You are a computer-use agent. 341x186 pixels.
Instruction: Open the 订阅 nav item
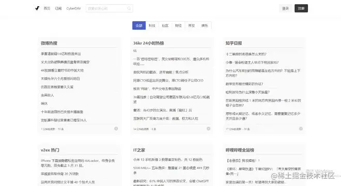(x=58, y=8)
